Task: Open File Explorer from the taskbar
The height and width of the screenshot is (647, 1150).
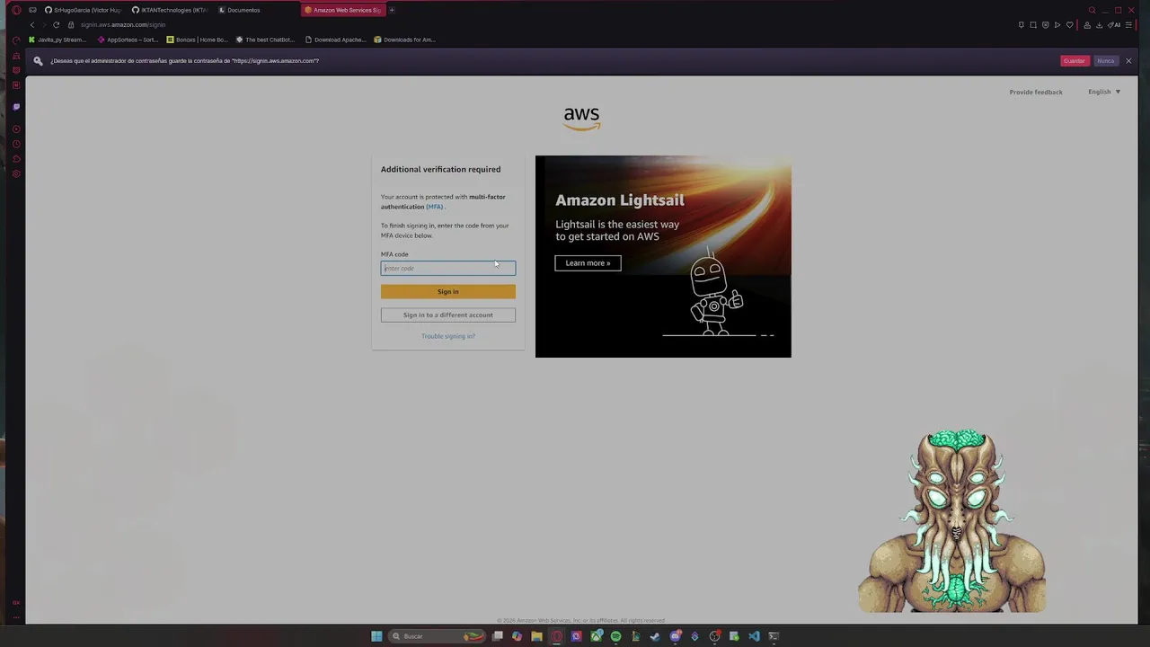Action: point(536,636)
